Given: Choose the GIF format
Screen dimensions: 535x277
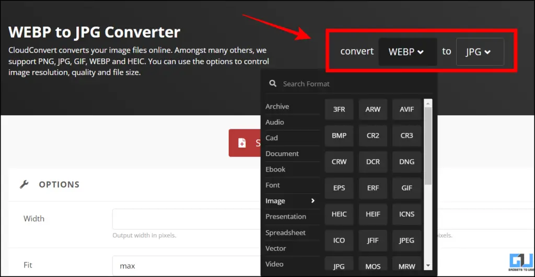Looking at the screenshot, I should (x=406, y=188).
